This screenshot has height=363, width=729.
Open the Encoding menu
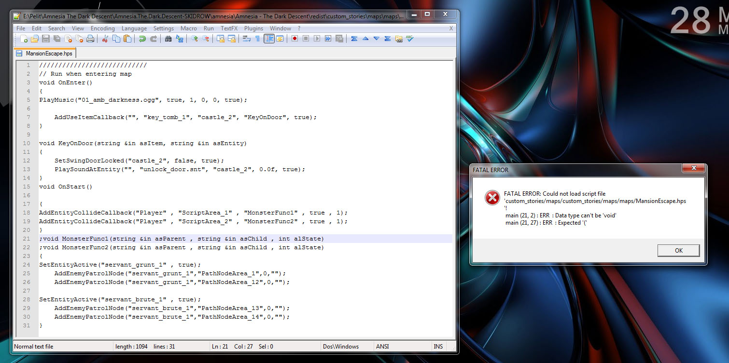coord(102,28)
